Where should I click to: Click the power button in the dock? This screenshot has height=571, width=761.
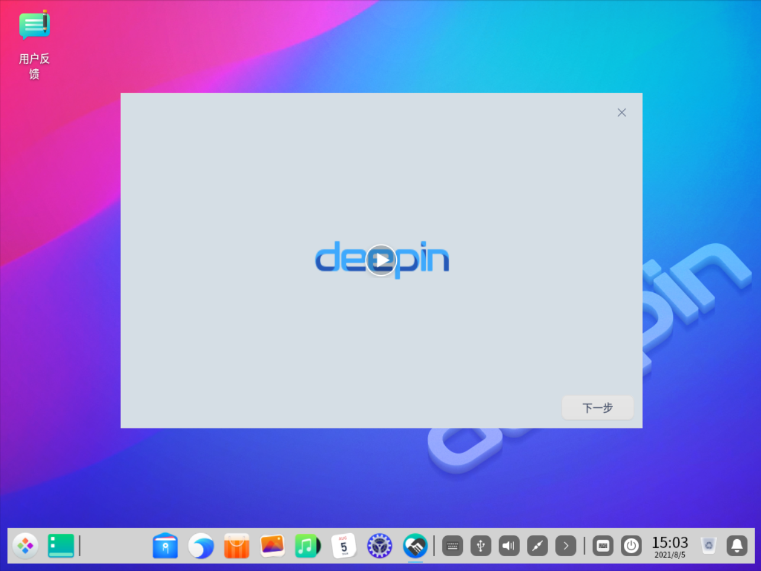click(x=632, y=546)
